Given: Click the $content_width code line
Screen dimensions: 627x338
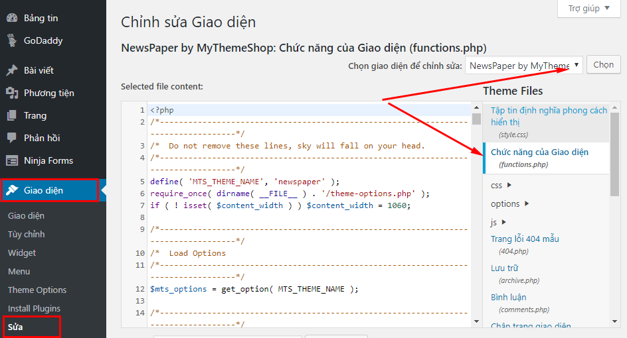Looking at the screenshot, I should [280, 205].
